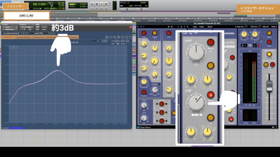Viewport: 280px width, 157px height.
Task: Toggle the LMF Band In red button
Action: tap(211, 95)
